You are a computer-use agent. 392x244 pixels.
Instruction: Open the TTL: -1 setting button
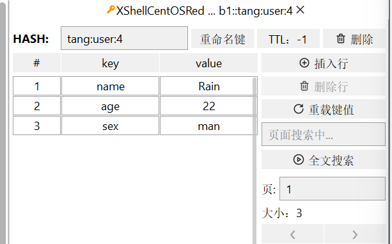click(x=288, y=38)
